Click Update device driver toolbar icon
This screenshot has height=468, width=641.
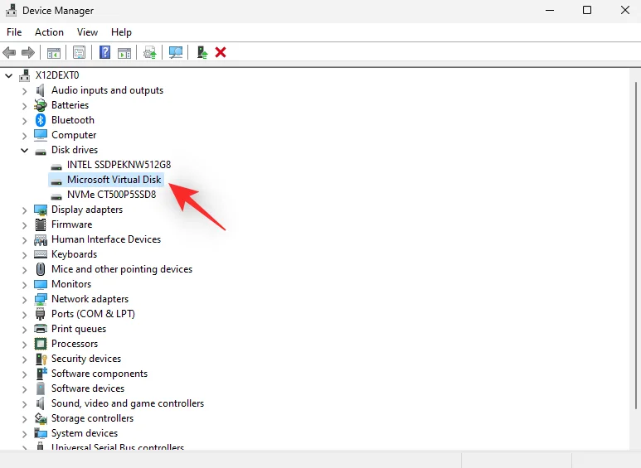(x=149, y=52)
